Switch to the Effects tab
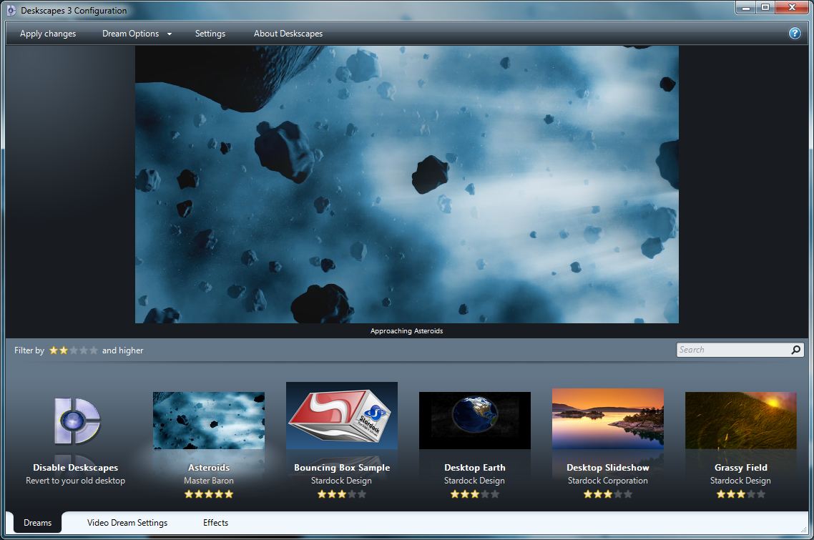This screenshot has height=540, width=814. (215, 523)
